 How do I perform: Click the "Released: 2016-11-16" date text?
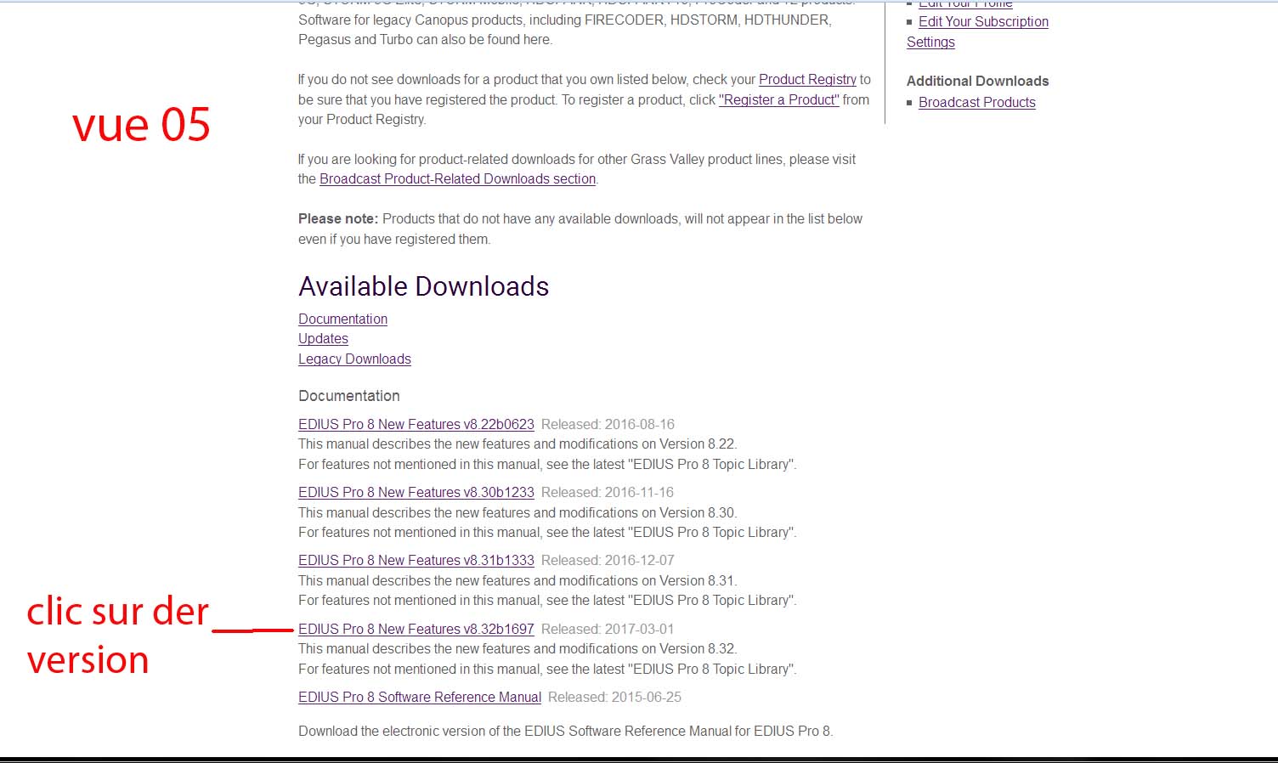click(x=608, y=492)
